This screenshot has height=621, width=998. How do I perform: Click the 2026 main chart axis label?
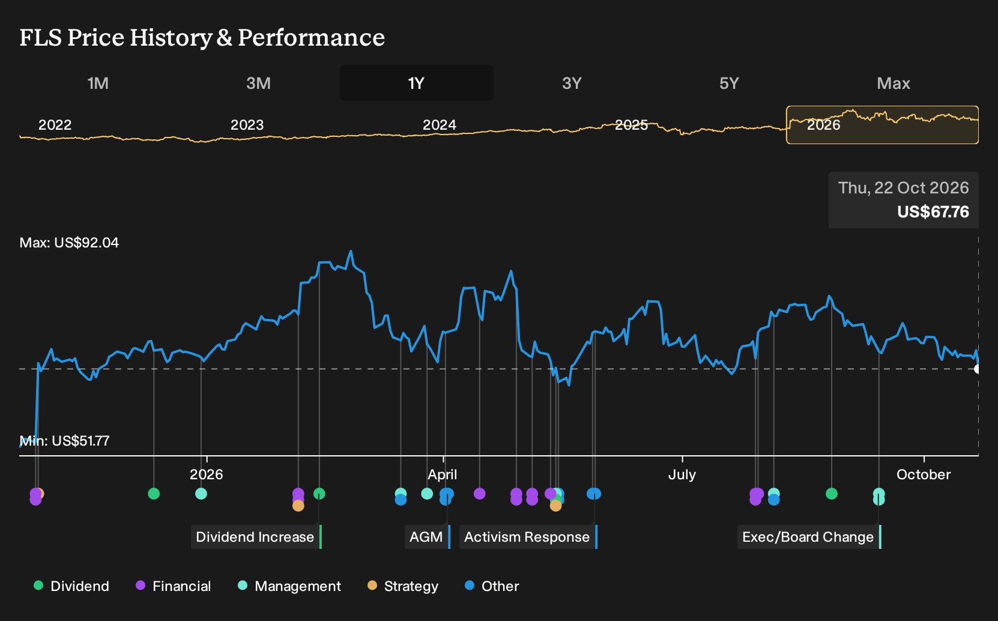[207, 474]
